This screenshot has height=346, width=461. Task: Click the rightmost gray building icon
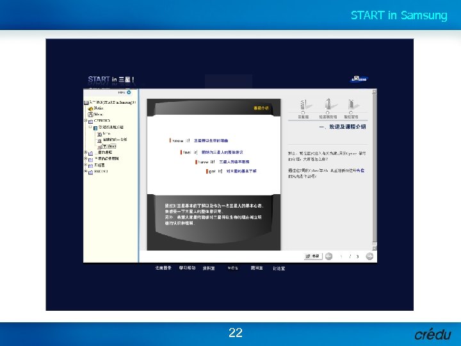[x=353, y=104]
